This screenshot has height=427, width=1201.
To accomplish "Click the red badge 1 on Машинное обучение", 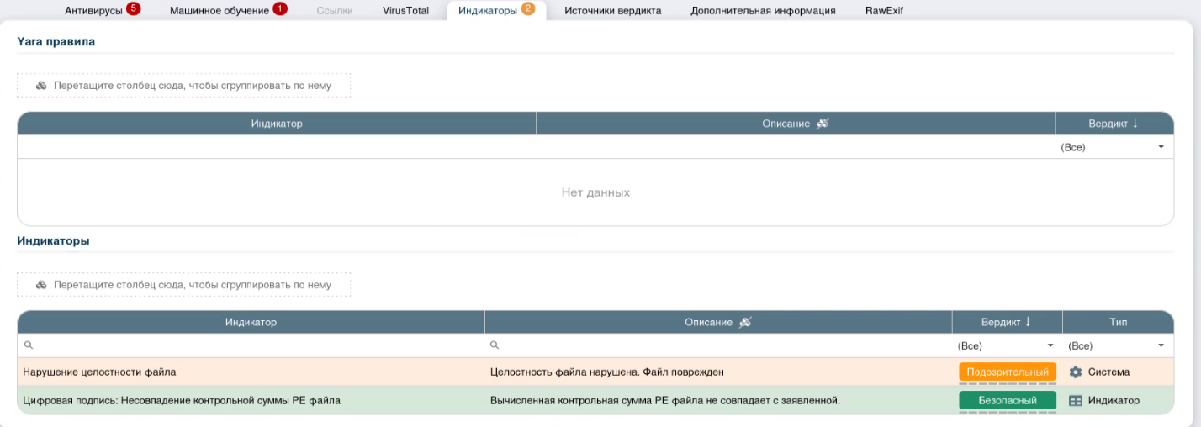I will pyautogui.click(x=280, y=10).
